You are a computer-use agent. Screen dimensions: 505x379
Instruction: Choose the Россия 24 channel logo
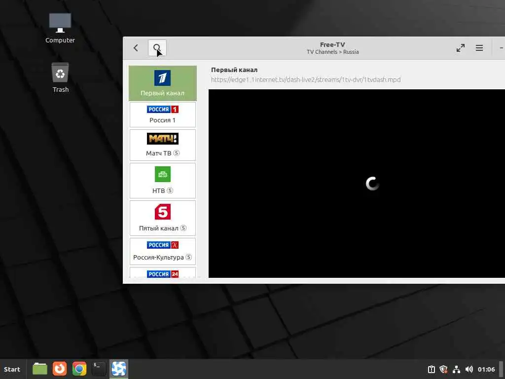(163, 274)
